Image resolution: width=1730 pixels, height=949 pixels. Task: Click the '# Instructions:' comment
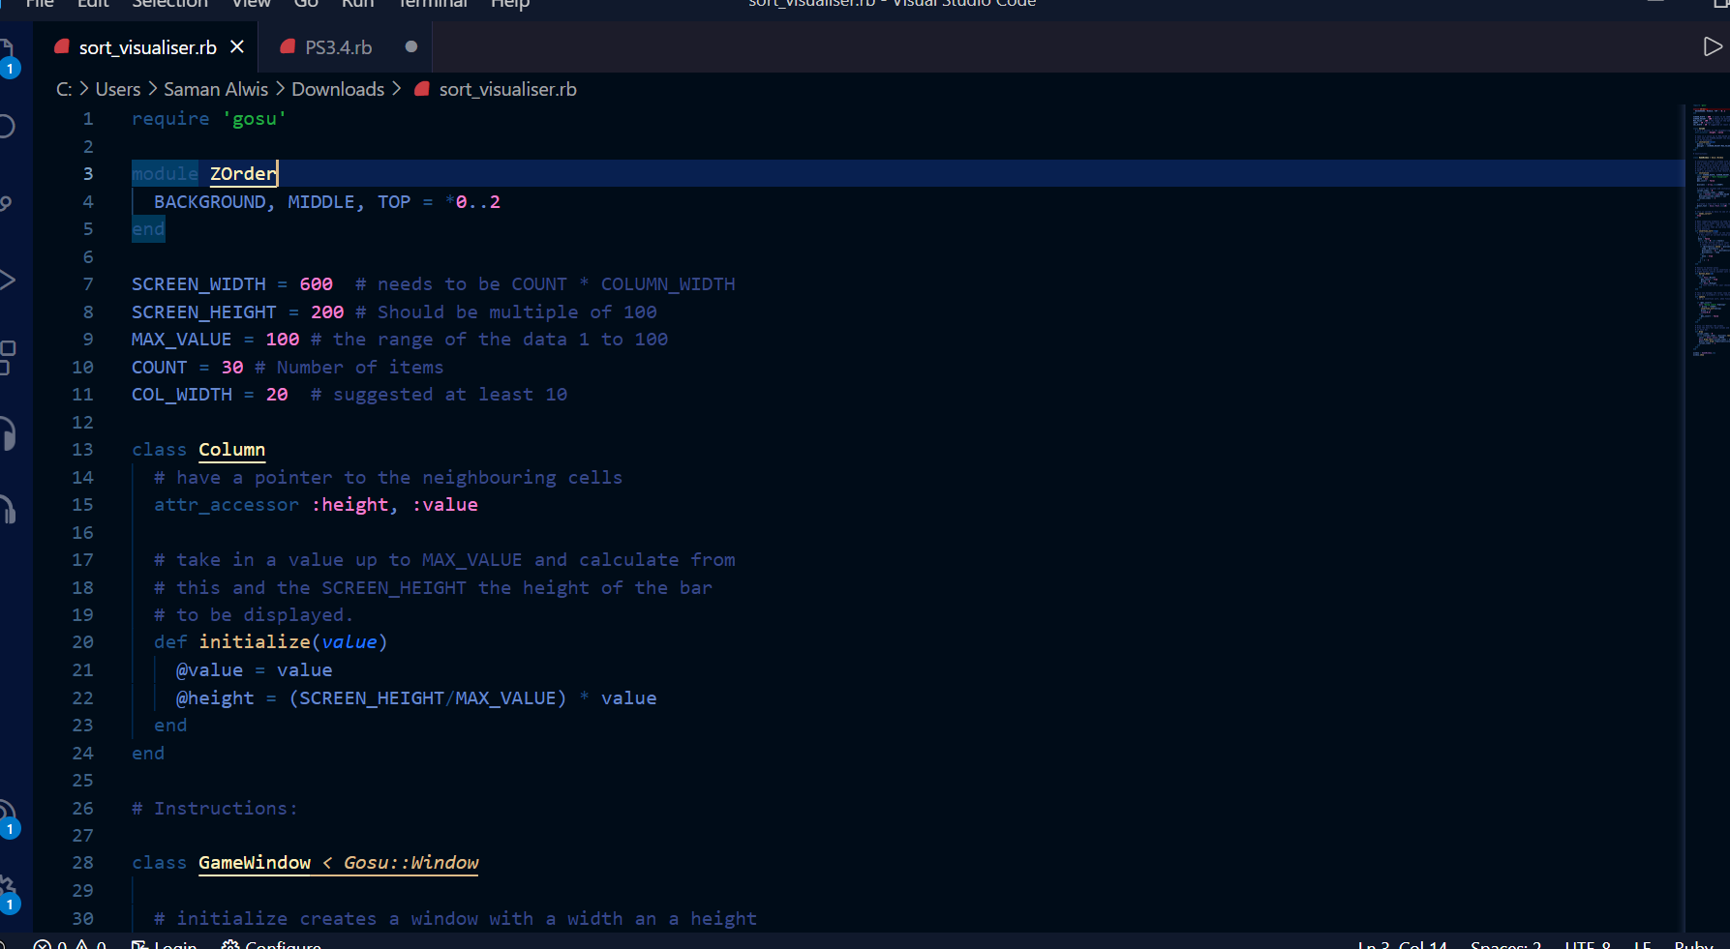(215, 809)
